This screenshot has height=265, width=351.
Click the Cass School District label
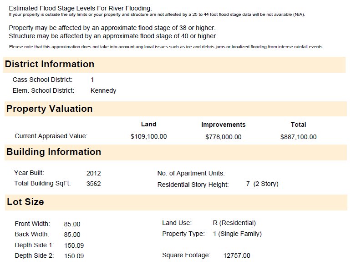pyautogui.click(x=42, y=80)
